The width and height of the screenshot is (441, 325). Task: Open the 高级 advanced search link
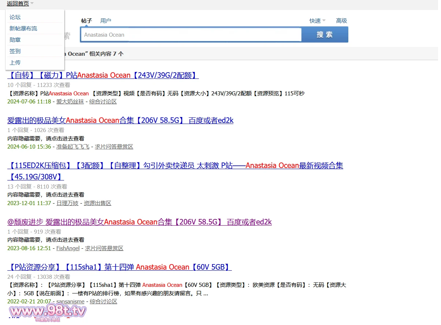[x=341, y=21]
